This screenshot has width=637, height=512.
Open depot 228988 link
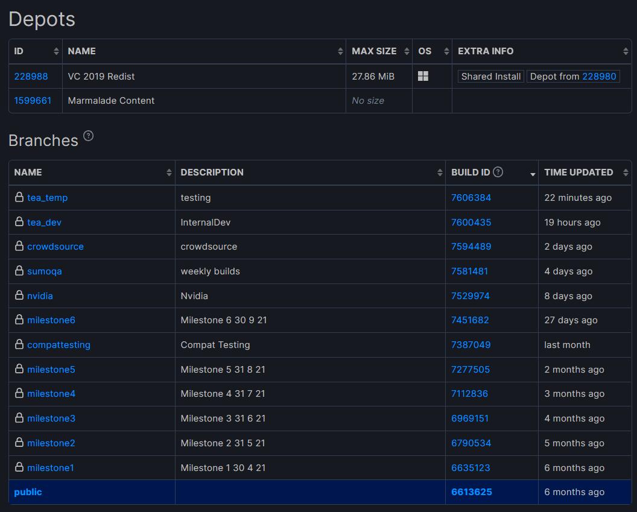[31, 77]
